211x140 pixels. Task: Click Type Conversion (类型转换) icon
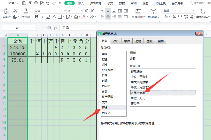203,12
